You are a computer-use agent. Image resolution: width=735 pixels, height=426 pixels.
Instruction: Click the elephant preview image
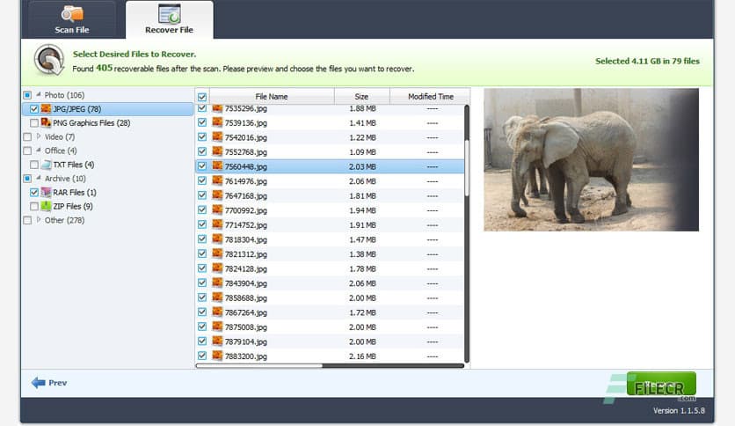coord(591,159)
